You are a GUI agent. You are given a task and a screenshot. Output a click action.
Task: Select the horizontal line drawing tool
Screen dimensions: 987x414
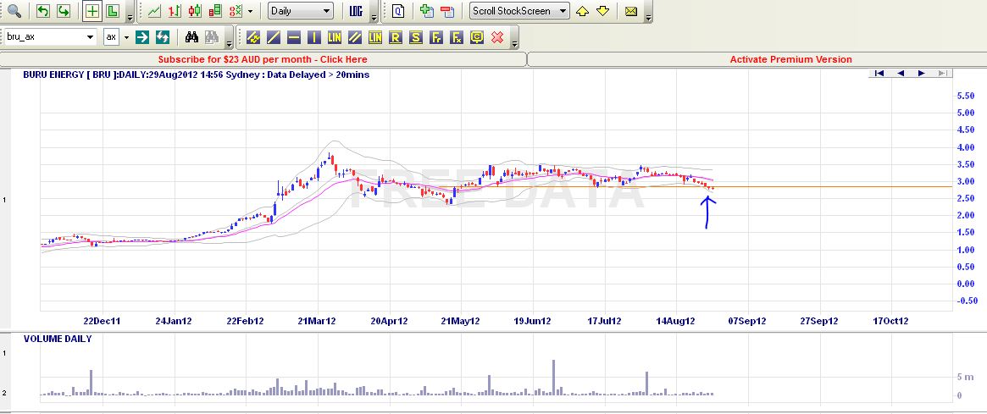pyautogui.click(x=293, y=37)
